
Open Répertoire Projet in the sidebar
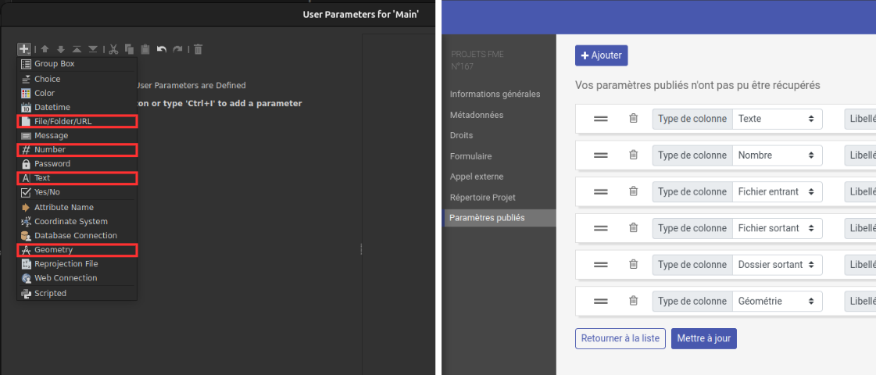point(483,198)
